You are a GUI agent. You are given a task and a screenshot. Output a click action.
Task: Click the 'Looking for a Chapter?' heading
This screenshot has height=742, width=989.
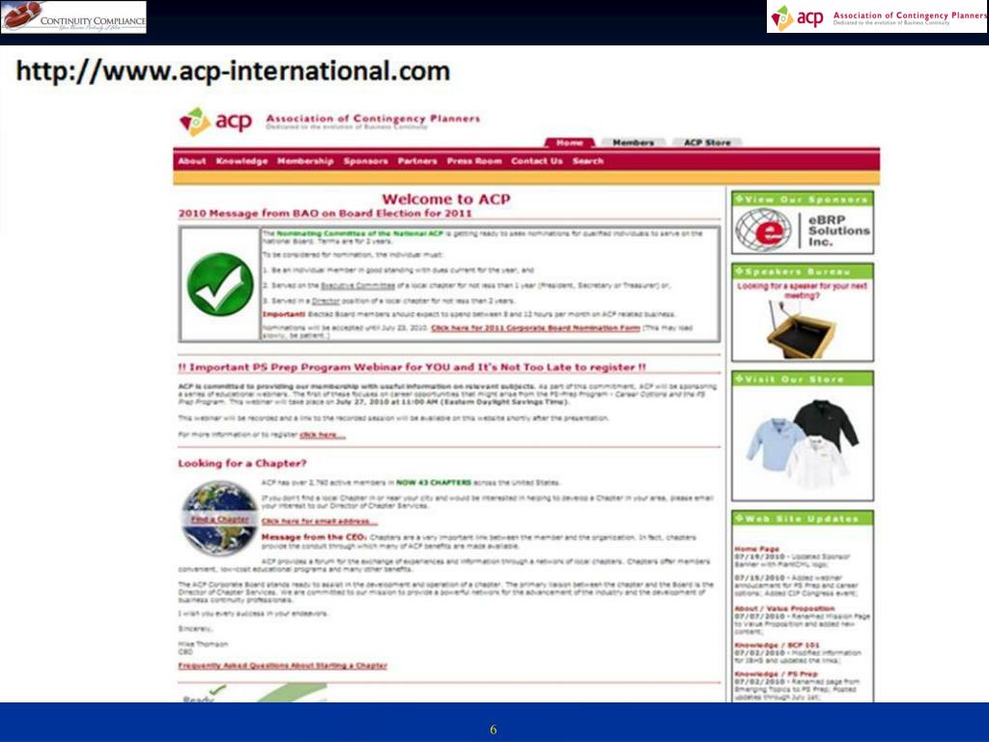[242, 463]
